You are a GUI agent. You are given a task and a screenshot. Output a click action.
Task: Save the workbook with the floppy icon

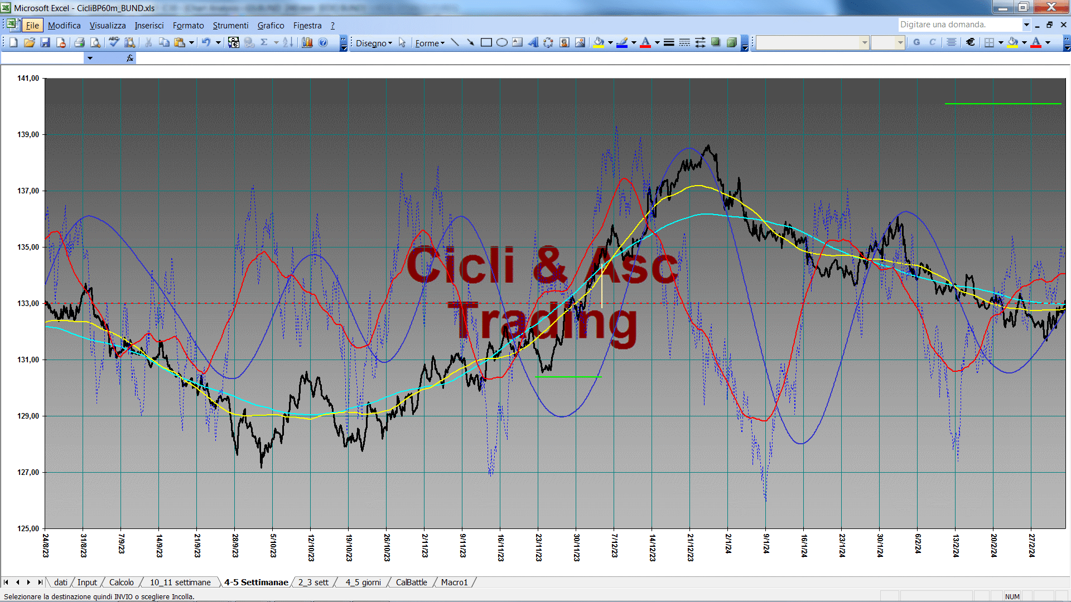click(45, 42)
